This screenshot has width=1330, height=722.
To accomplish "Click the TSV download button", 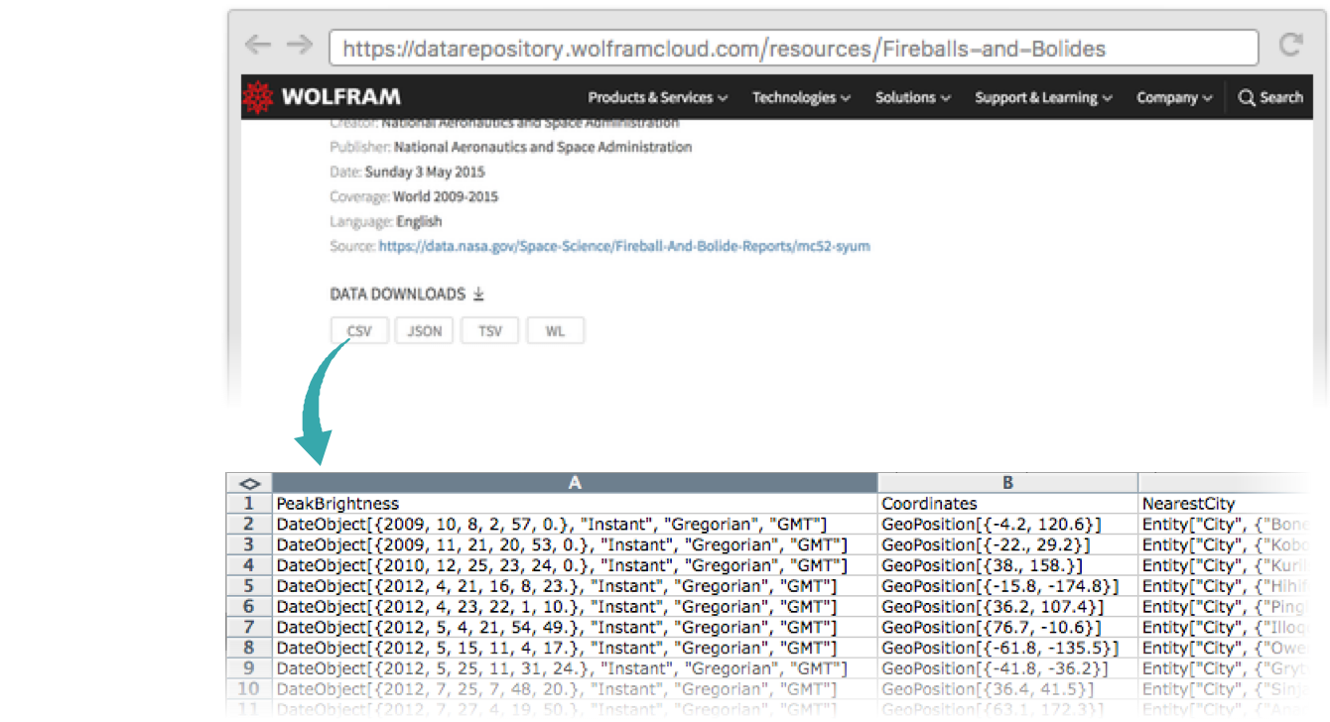I will 490,331.
